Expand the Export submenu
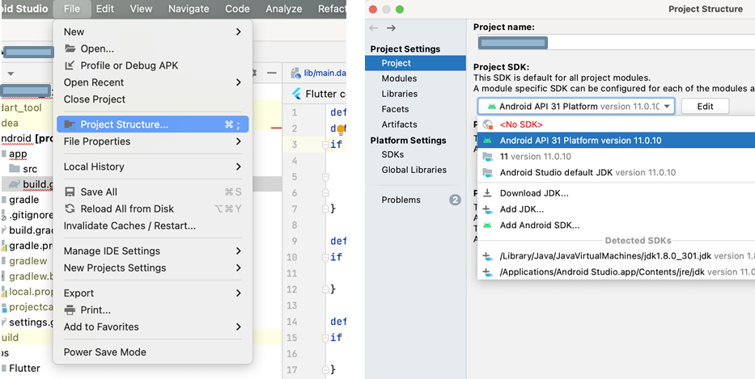755x379 pixels. [153, 293]
